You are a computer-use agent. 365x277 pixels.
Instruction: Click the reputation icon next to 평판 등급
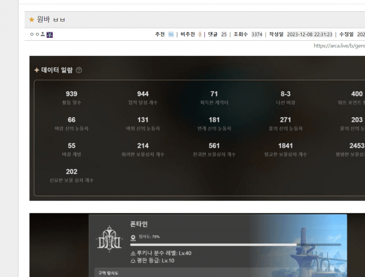click(133, 261)
